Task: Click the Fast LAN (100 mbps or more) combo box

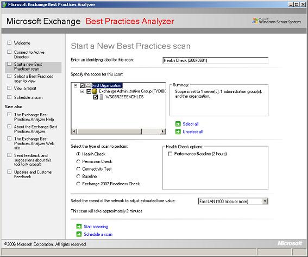Action: coord(233,201)
